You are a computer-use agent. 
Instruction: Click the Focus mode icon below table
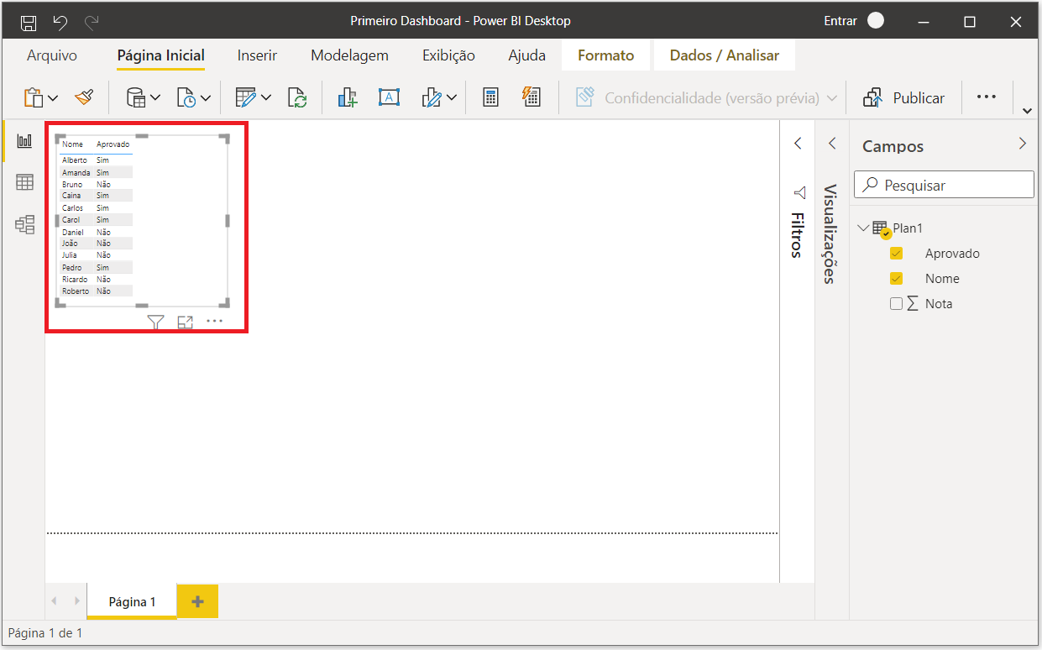click(185, 322)
